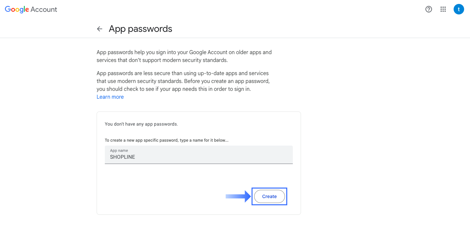Click the back arrow beside App passwords
The height and width of the screenshot is (242, 470).
click(x=100, y=29)
